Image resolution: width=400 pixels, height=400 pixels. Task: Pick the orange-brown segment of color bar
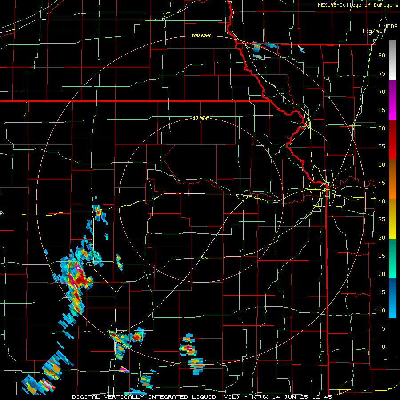tap(392, 179)
